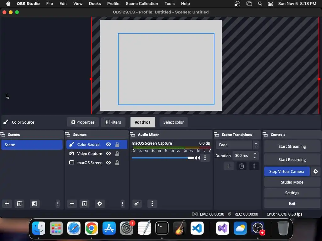
Task: Add a new scene with plus icon
Action: click(x=7, y=204)
